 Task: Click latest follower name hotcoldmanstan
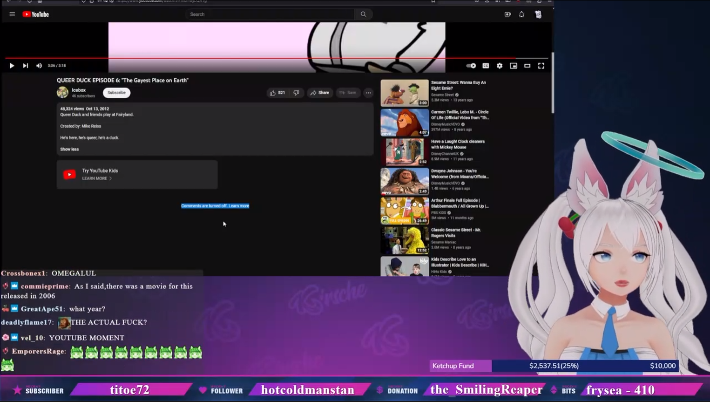[x=308, y=390]
